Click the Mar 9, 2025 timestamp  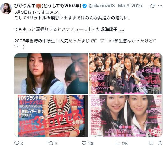click(130, 6)
